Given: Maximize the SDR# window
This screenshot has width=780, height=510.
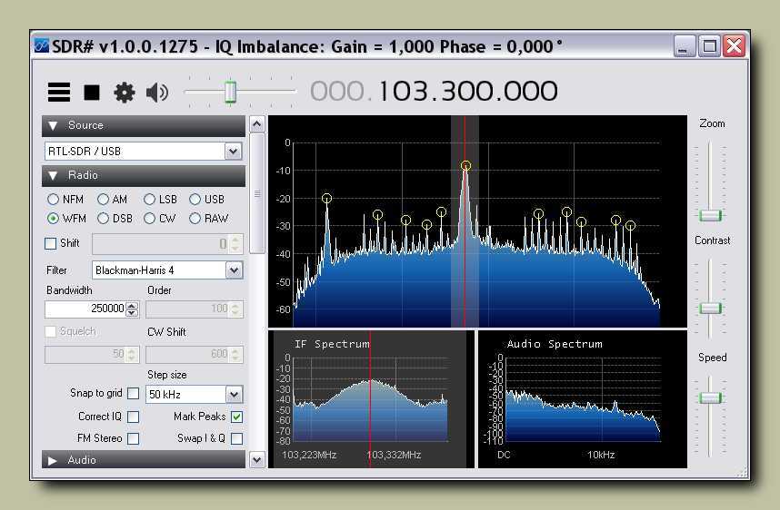Looking at the screenshot, I should (x=709, y=46).
